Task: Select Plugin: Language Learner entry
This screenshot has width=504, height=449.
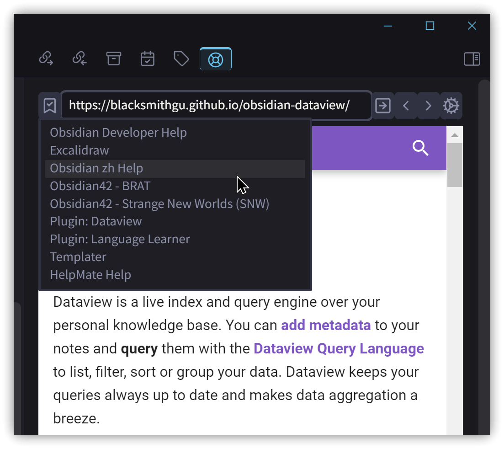Action: 175,239
